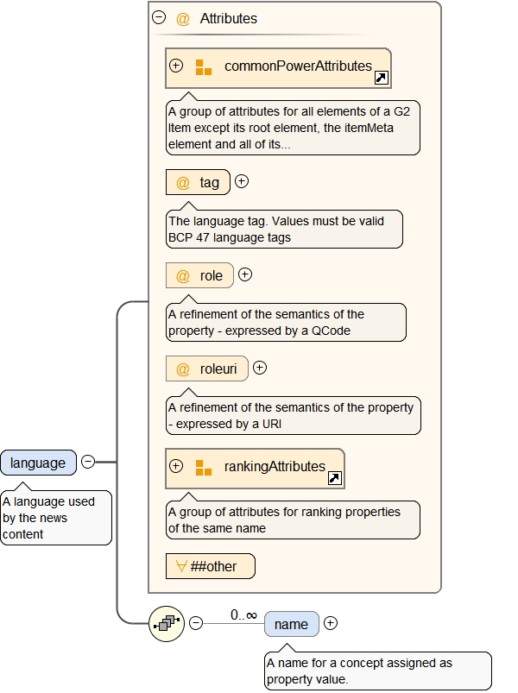Select the role attribute box

(x=199, y=276)
